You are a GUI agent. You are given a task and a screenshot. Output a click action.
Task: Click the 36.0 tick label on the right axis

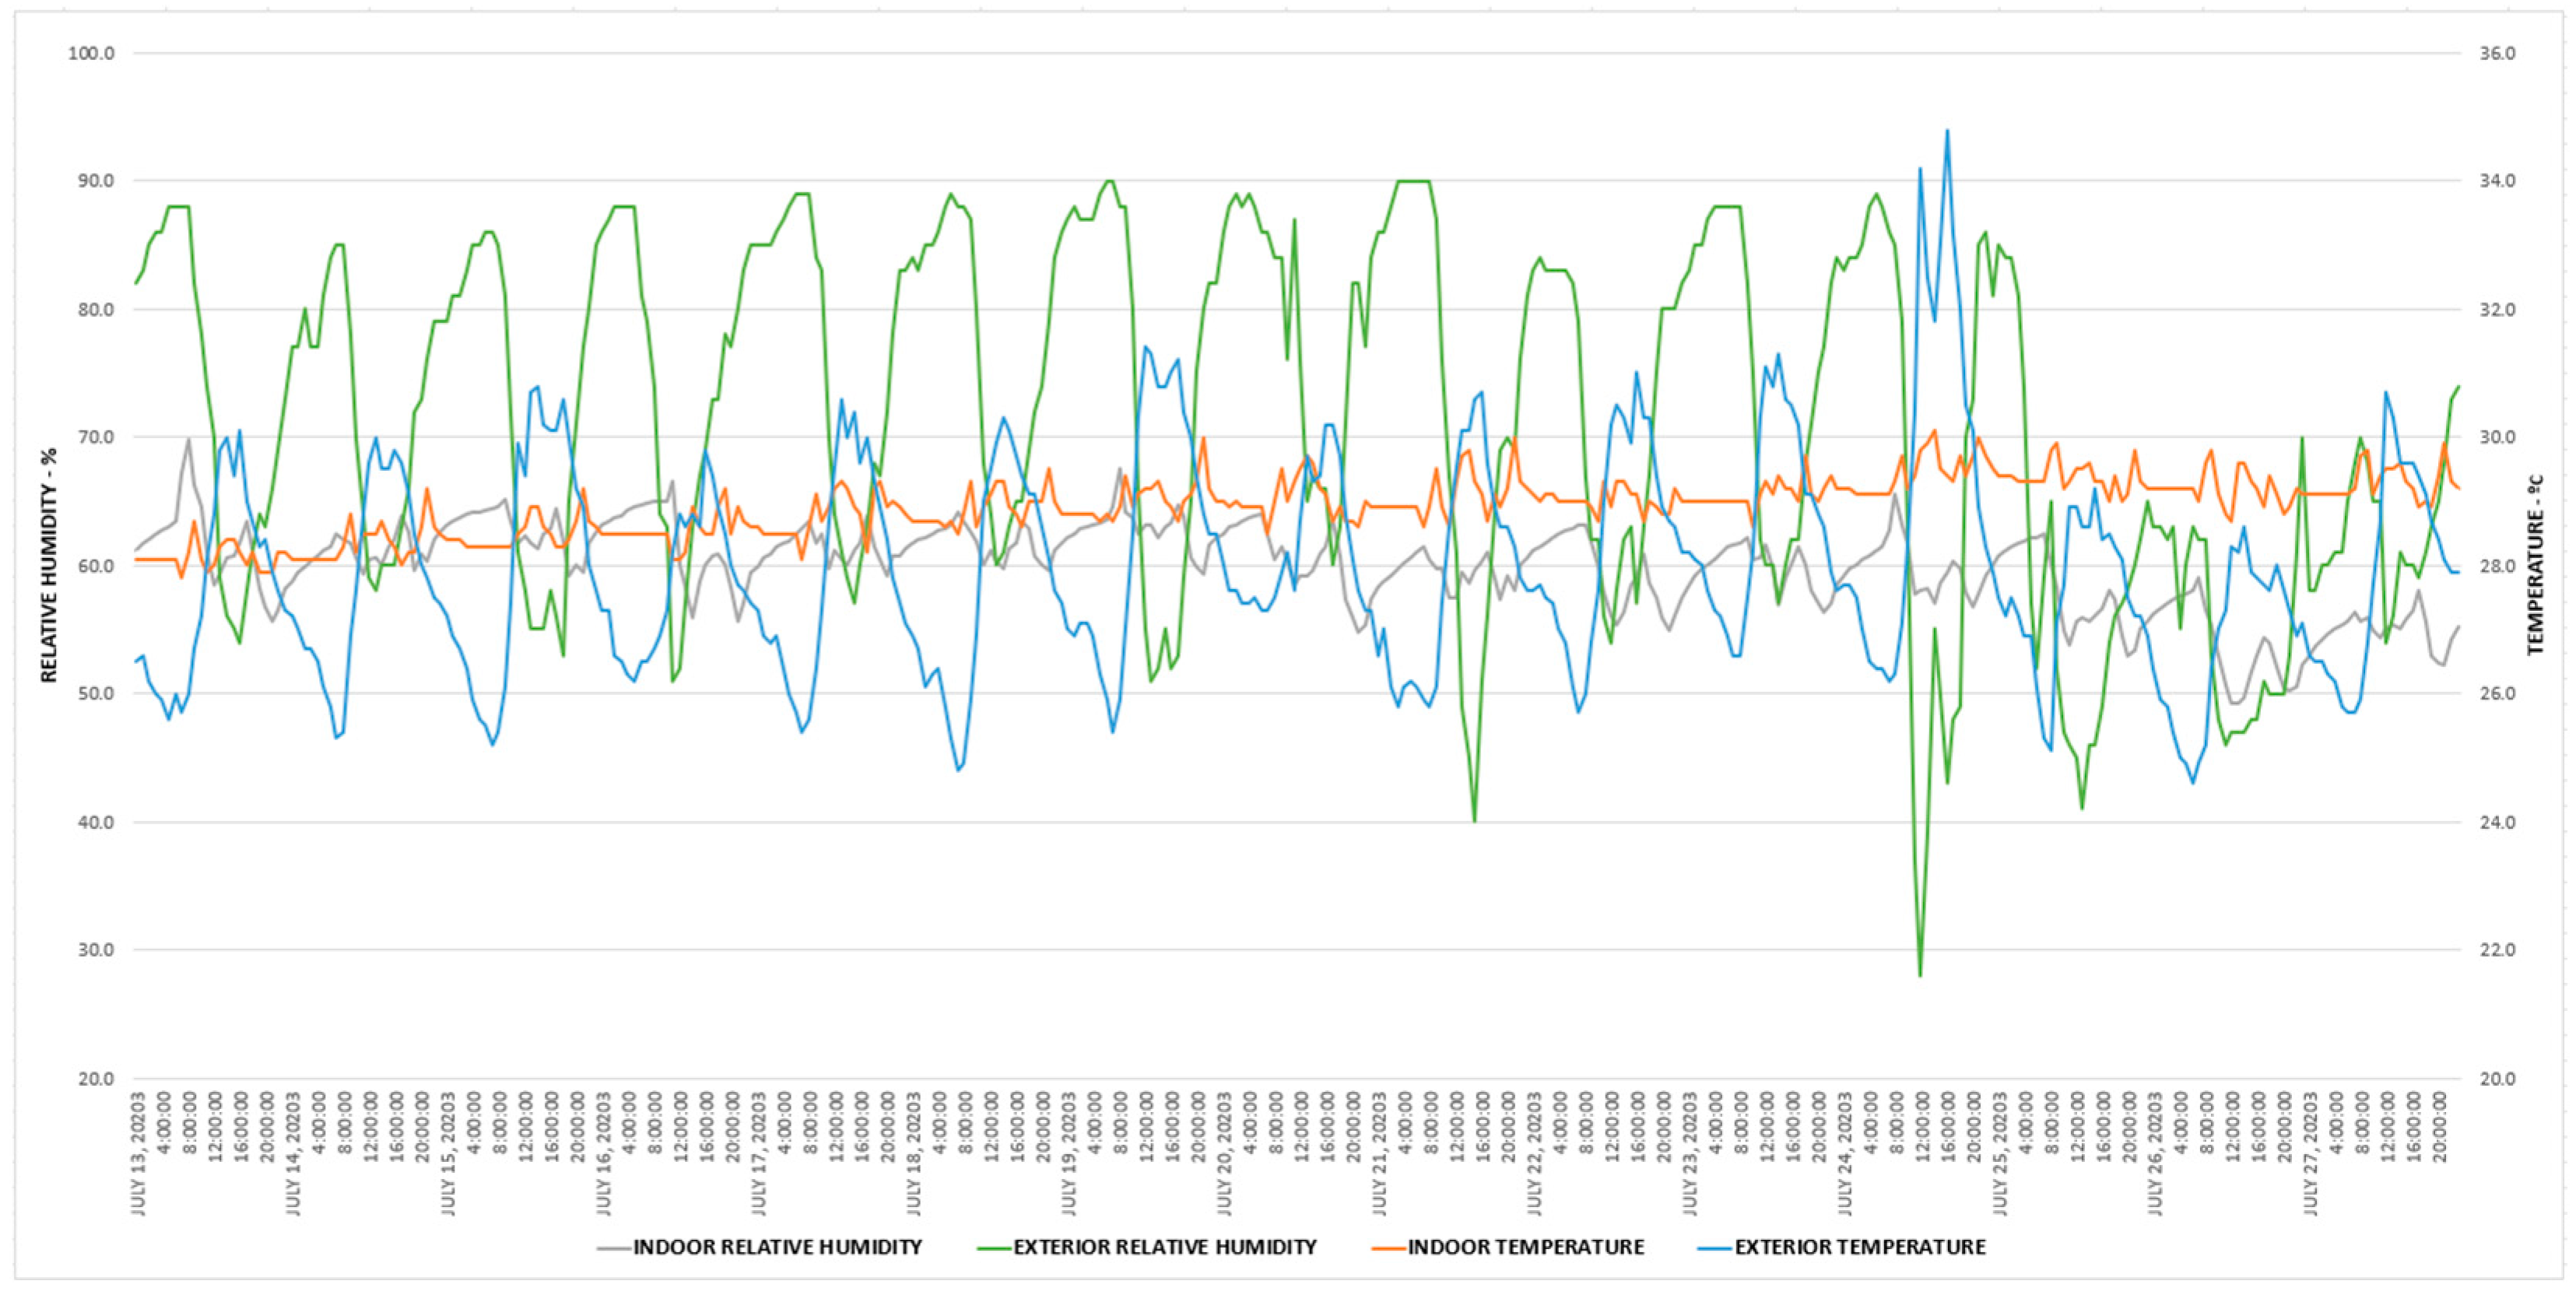pyautogui.click(x=2497, y=53)
